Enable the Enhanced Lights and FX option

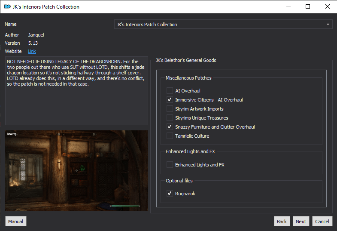tap(170, 165)
